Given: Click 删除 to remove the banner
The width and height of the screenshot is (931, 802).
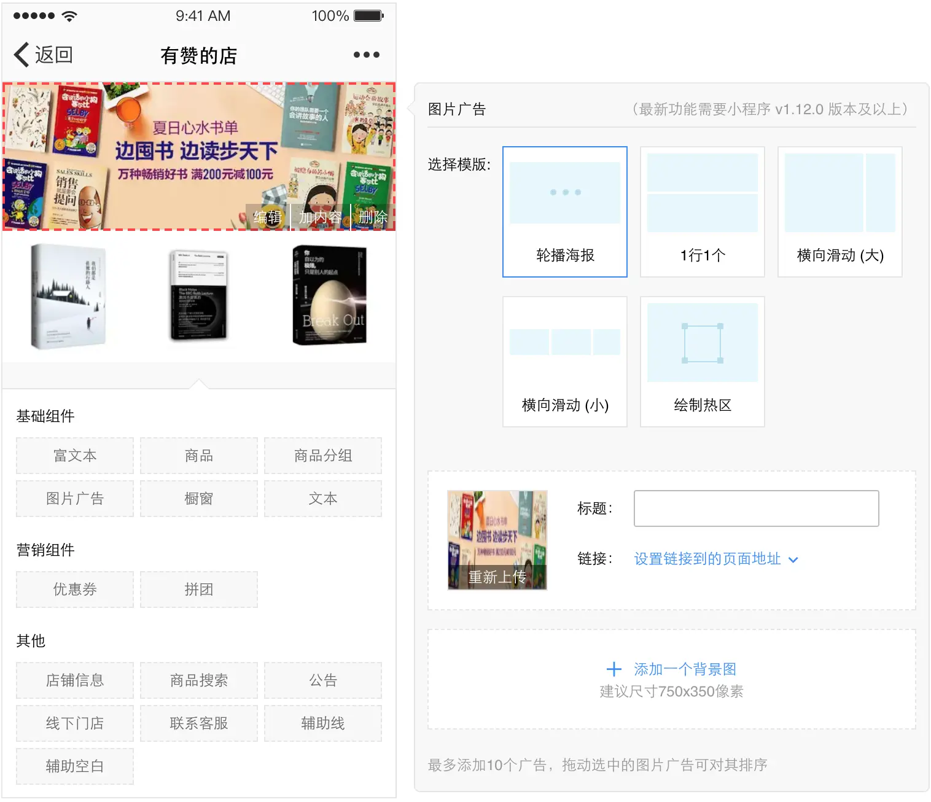Looking at the screenshot, I should click(373, 217).
